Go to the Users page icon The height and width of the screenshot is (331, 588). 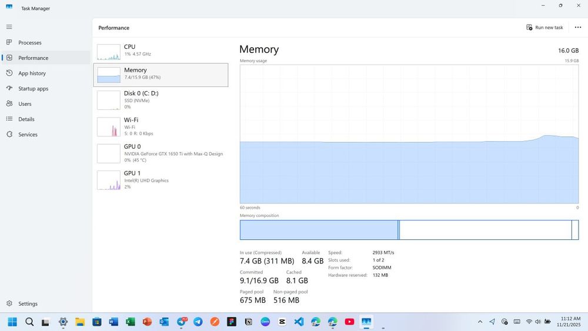click(x=9, y=104)
